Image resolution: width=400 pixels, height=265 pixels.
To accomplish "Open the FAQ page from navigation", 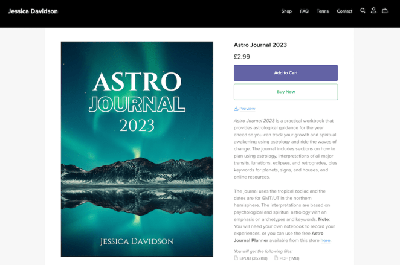I will point(304,11).
